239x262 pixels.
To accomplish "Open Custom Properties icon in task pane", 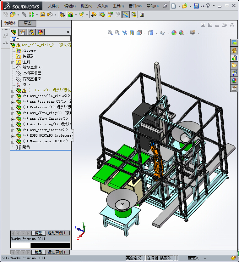I will [x=234, y=88].
